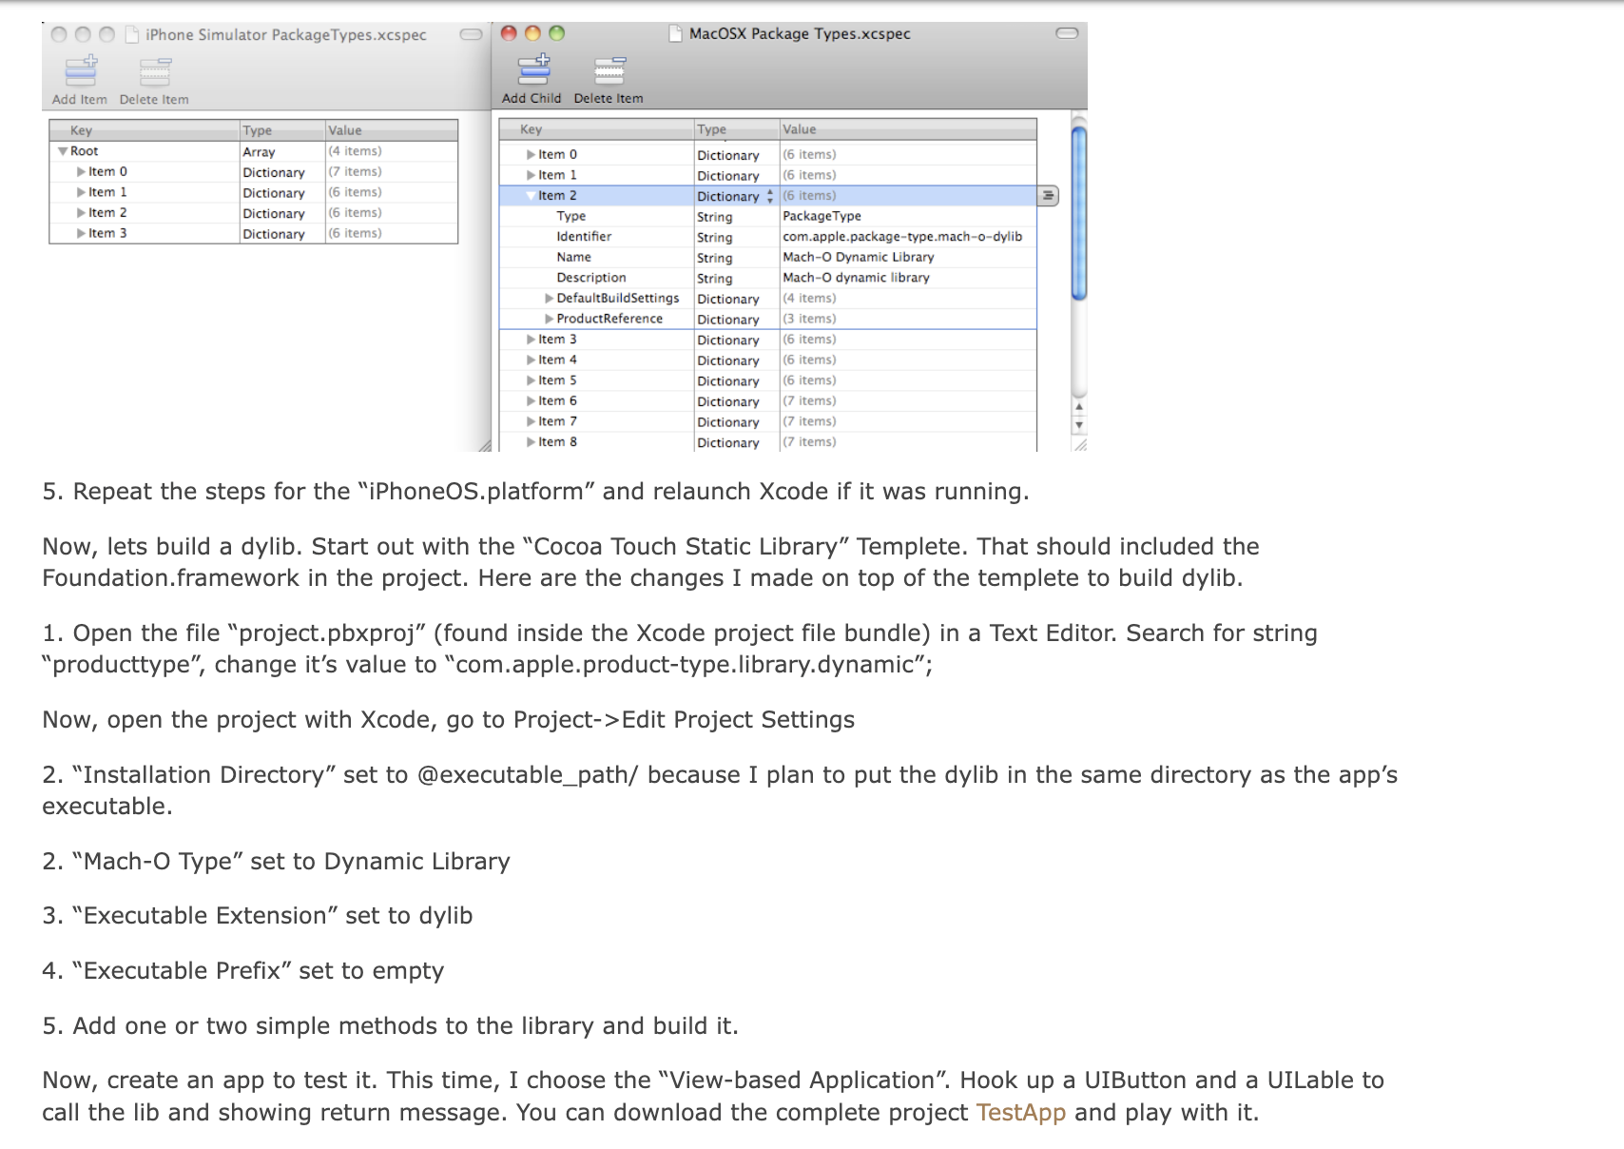Click Delete Item icon in MacOSX window
Image resolution: width=1624 pixels, height=1149 pixels.
[609, 69]
